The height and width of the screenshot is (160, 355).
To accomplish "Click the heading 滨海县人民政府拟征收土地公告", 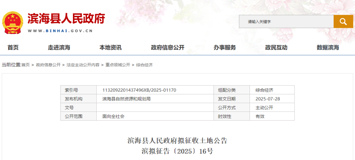I will tap(177, 141).
